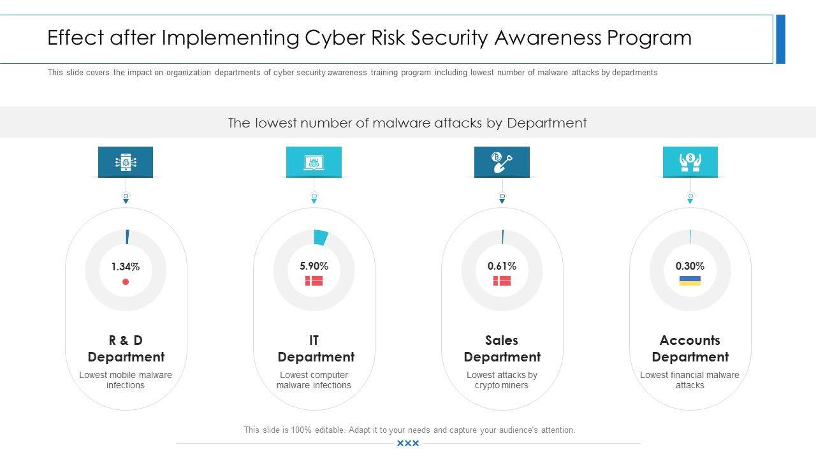Click the blue and yellow flag under 0.30%
Image resolution: width=816 pixels, height=459 pixels.
click(x=690, y=281)
